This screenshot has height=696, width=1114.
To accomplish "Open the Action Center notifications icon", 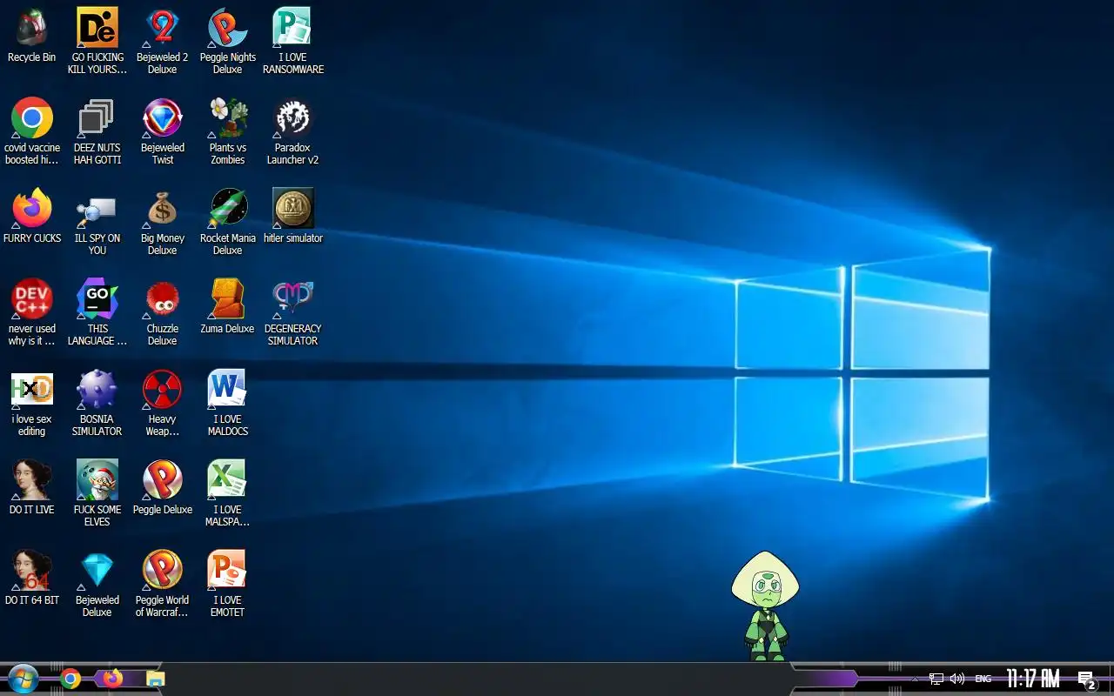I will pyautogui.click(x=1086, y=679).
